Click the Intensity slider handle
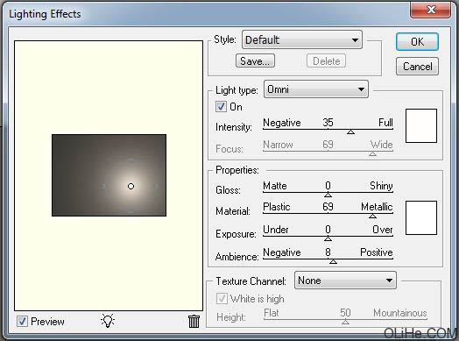 pyautogui.click(x=350, y=131)
